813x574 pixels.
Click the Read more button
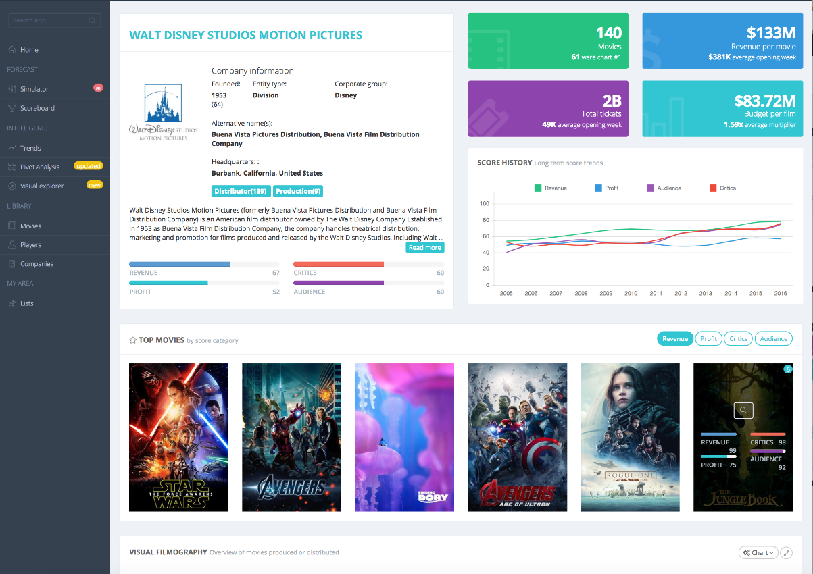click(x=425, y=248)
